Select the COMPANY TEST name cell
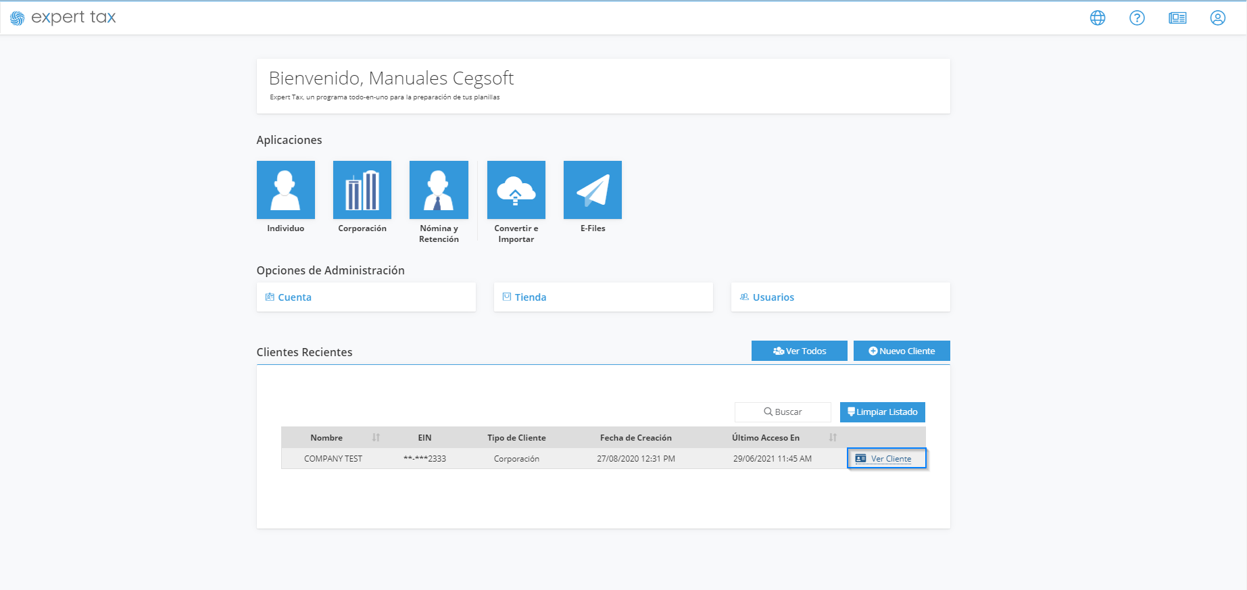Screen dimensions: 1247x590 333,459
